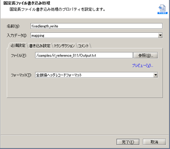This screenshot has width=170, height=149.
Task: Browse for a file with 参照(B) button
Action: click(146, 55)
